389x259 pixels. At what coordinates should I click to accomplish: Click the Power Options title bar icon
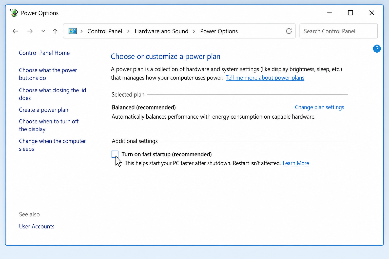[x=14, y=13]
